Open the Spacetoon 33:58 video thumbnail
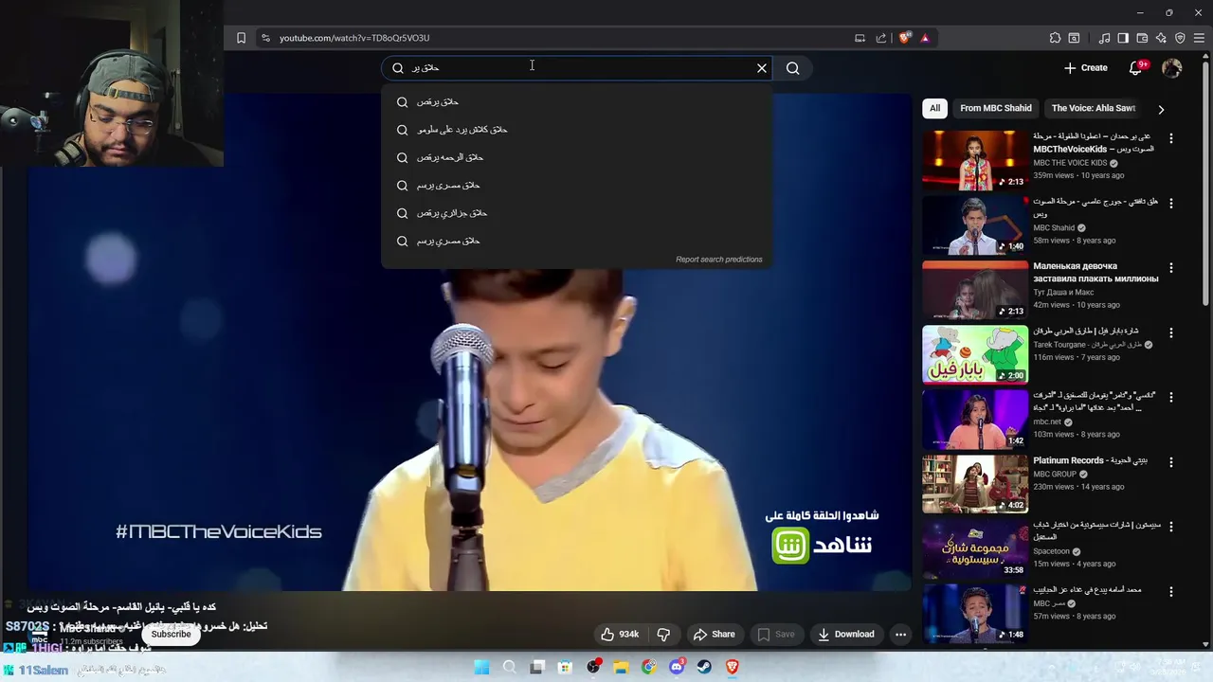The height and width of the screenshot is (682, 1213). point(975,548)
